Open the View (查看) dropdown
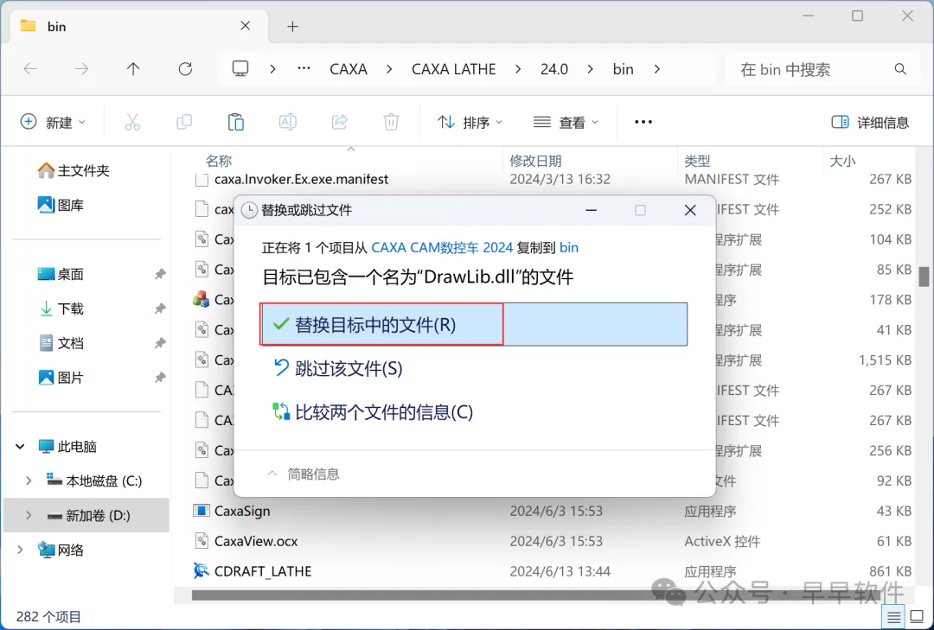This screenshot has height=630, width=934. [x=566, y=122]
